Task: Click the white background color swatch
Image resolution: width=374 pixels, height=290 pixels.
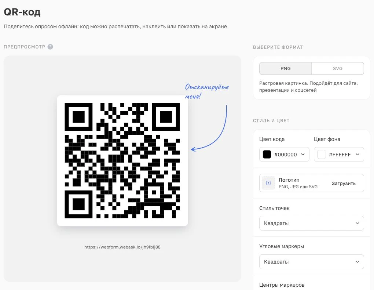Action: (x=322, y=154)
